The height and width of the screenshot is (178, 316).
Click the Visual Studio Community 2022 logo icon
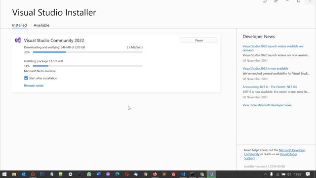pyautogui.click(x=18, y=41)
